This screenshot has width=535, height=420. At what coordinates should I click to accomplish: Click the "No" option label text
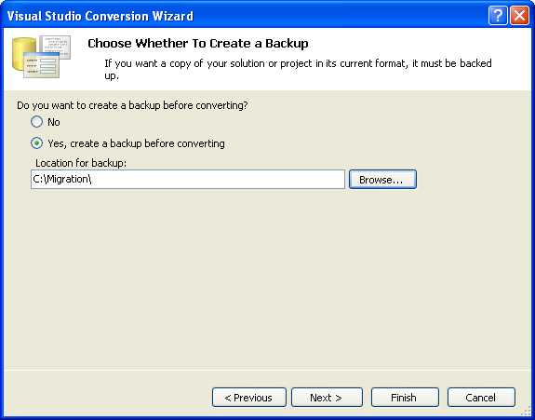[54, 122]
